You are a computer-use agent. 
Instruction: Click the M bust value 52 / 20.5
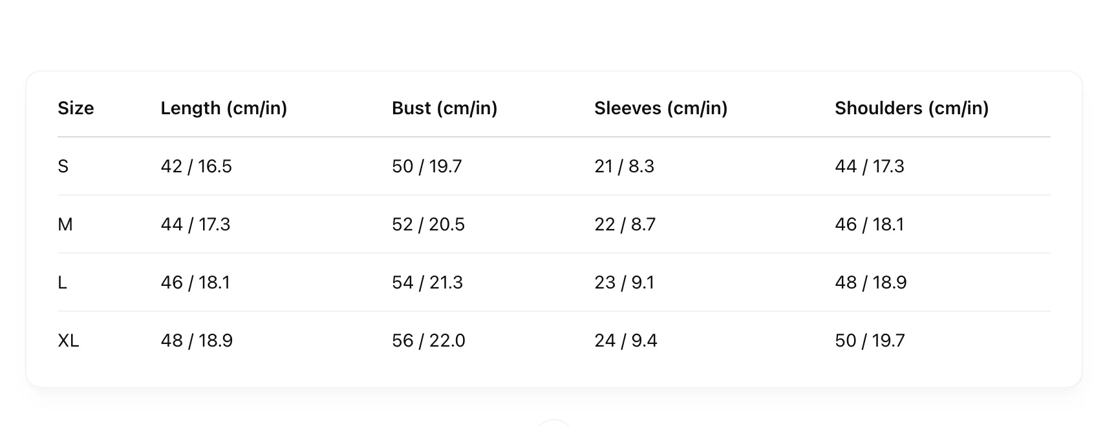(428, 225)
